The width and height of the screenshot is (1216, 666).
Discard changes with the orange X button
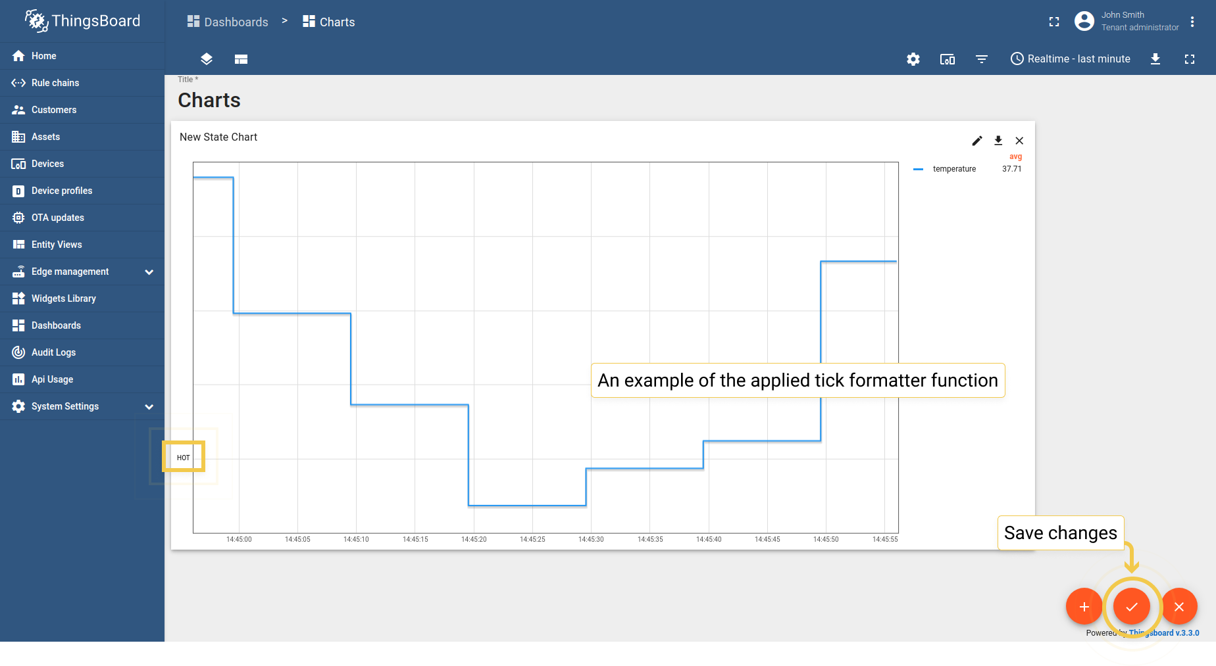click(1179, 606)
